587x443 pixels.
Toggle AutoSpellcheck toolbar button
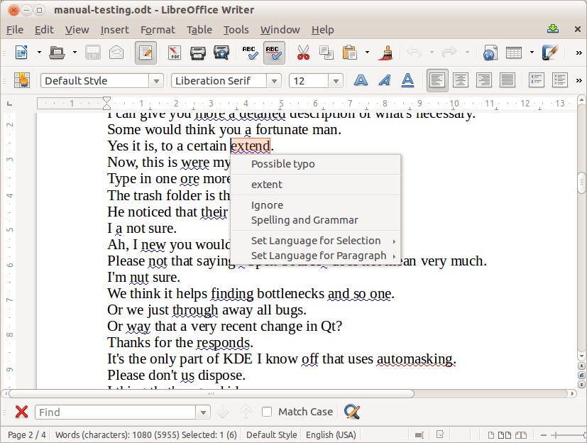[x=273, y=53]
